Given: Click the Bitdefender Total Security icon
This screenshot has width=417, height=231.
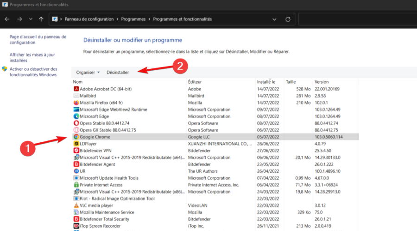Looking at the screenshot, I should click(x=76, y=219).
